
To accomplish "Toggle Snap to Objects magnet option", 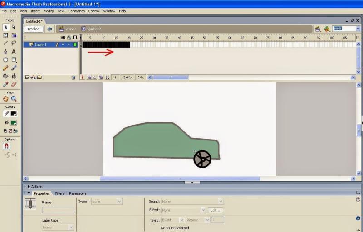I will [6, 146].
